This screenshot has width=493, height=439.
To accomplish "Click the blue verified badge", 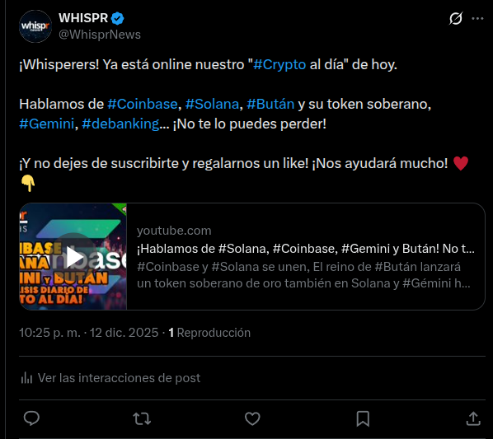I will pos(118,18).
